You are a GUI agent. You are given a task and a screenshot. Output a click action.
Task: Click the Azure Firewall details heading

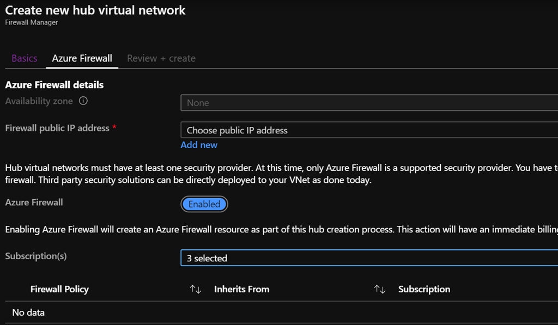tap(54, 85)
